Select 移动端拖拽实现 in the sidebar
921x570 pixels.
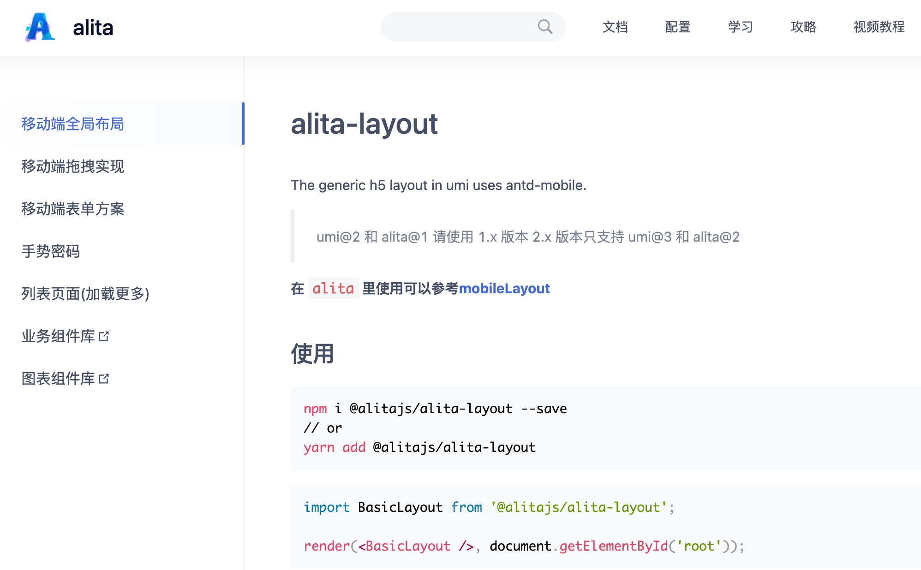point(73,166)
